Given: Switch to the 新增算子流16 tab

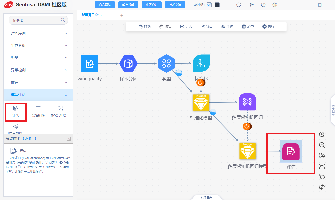Looking at the screenshot, I should 92,15.
